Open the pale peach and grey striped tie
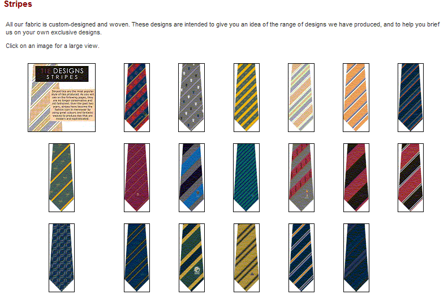This screenshot has height=299, width=448. pos(301,98)
